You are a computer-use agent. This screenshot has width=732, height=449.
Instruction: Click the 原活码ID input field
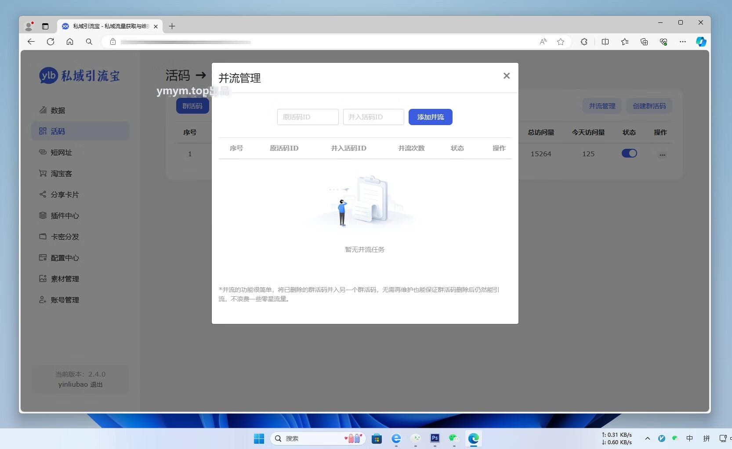pos(308,117)
